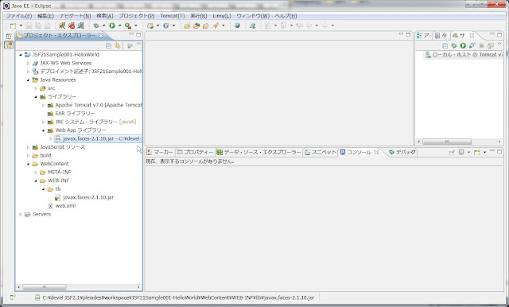Toggle Link with Editor in Project Explorer
The height and width of the screenshot is (307, 509).
pos(117,46)
